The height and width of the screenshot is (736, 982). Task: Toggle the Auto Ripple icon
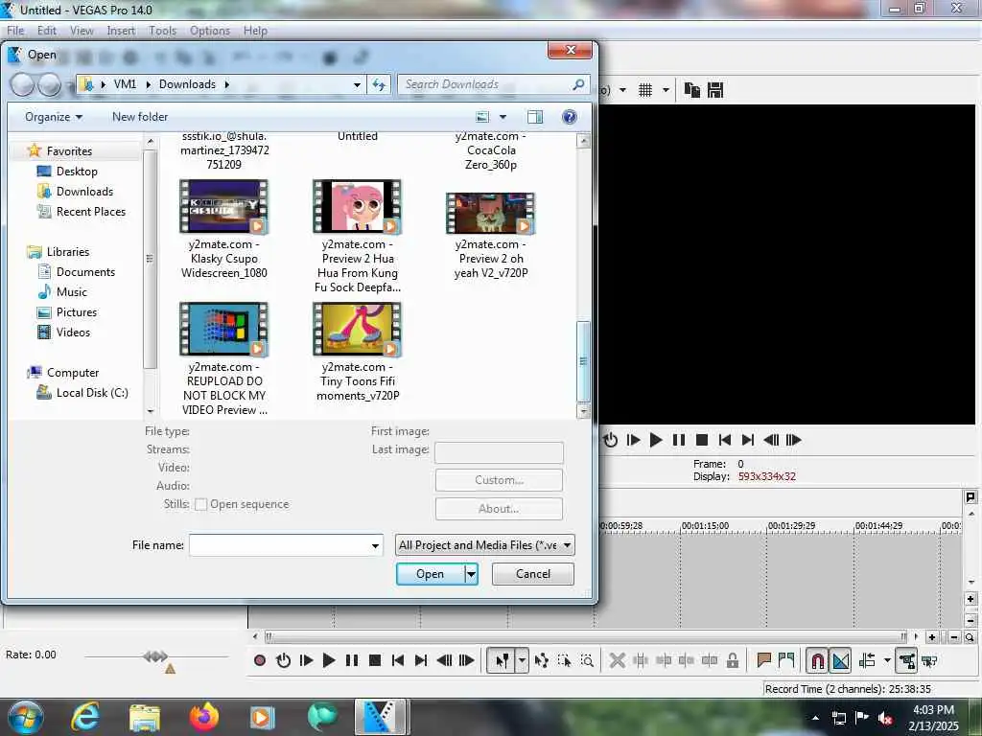coord(867,660)
